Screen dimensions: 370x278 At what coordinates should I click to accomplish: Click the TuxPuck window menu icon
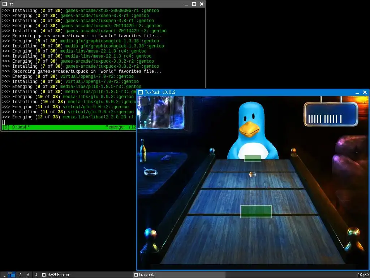click(141, 92)
